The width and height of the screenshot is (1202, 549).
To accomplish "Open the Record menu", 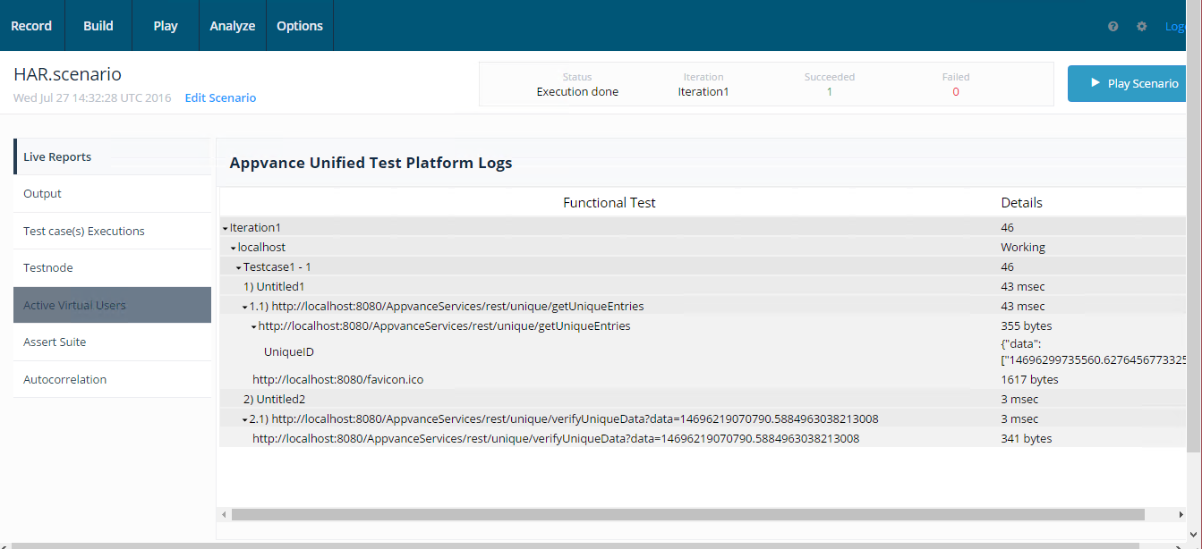I will pos(31,26).
